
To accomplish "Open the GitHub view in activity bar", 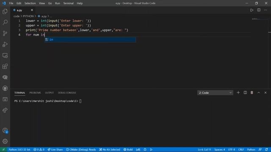I will pyautogui.click(x=5, y=88).
